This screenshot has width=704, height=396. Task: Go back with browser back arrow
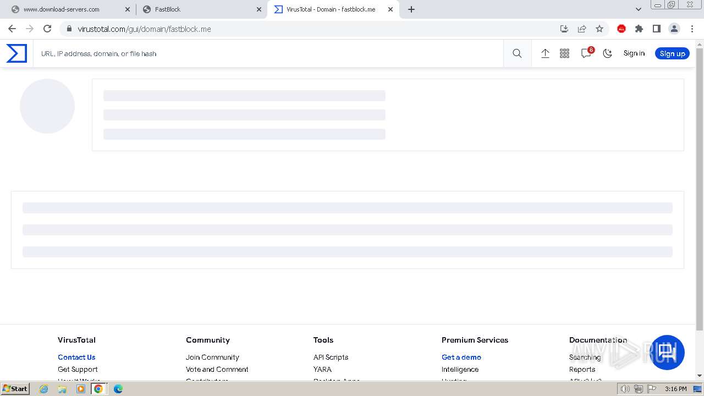point(12,29)
